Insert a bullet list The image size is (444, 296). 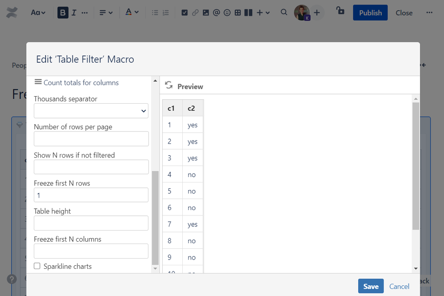point(155,13)
